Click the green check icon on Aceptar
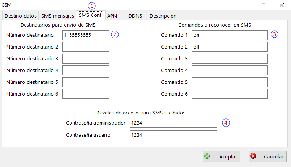Viewport: 291px width, 167px height. pos(207,156)
